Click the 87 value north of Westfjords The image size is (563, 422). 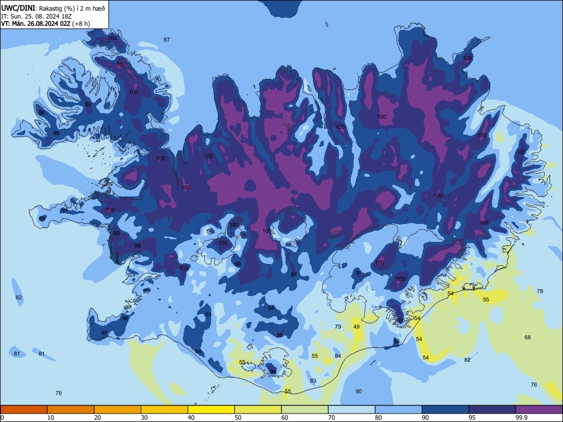coord(167,40)
